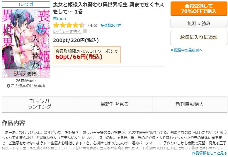228x157 pixels.
Task: Open author 青mori page
Action: (x=59, y=19)
